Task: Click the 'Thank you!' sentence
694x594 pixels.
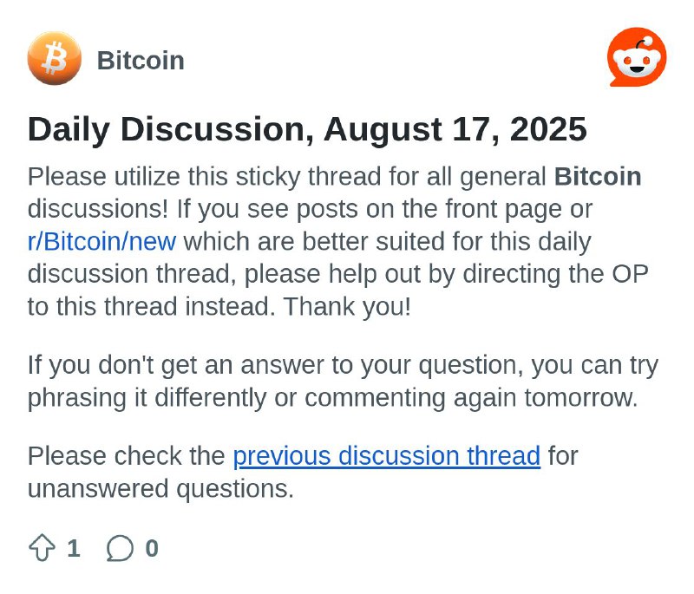Action: click(347, 306)
